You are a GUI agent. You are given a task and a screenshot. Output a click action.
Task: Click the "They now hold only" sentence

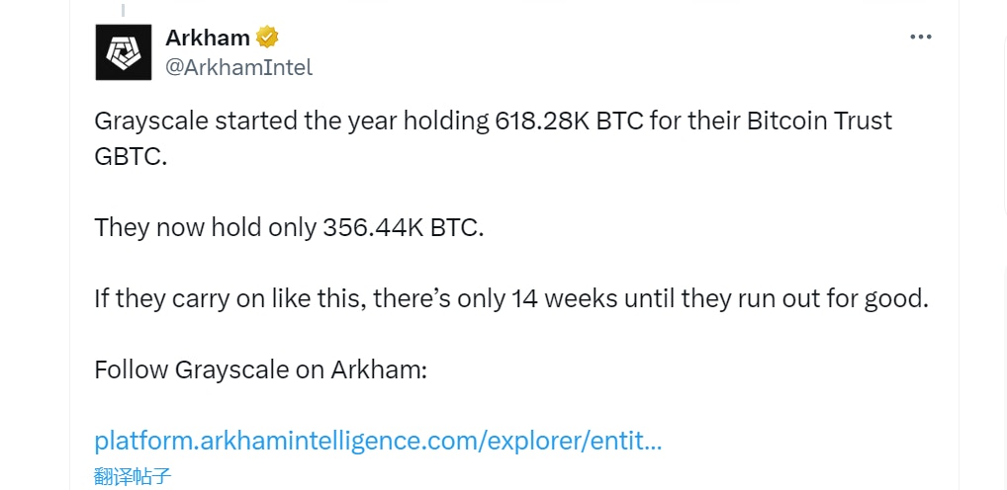pos(289,227)
